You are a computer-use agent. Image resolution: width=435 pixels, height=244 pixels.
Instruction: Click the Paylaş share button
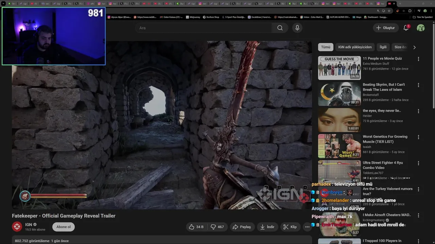pos(242,227)
